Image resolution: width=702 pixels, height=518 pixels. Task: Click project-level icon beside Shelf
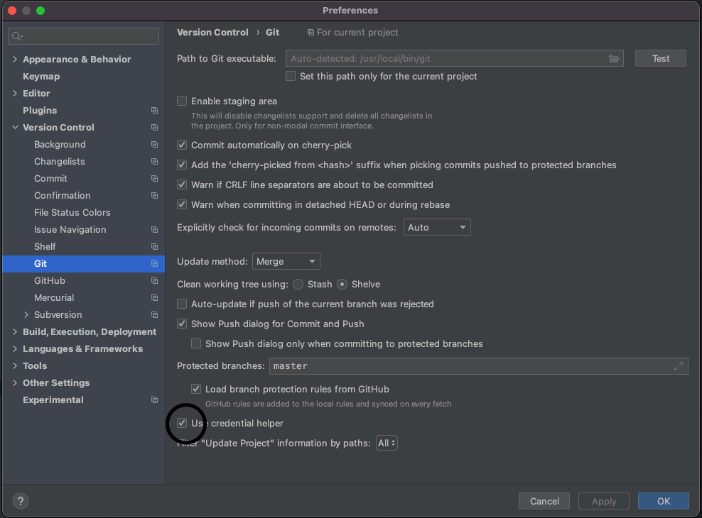click(x=154, y=246)
